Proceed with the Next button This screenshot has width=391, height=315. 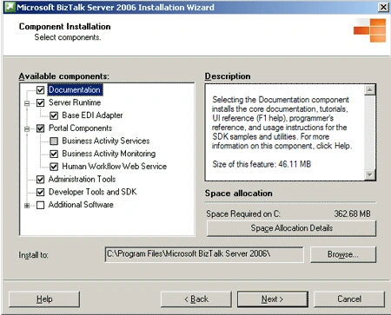273,299
